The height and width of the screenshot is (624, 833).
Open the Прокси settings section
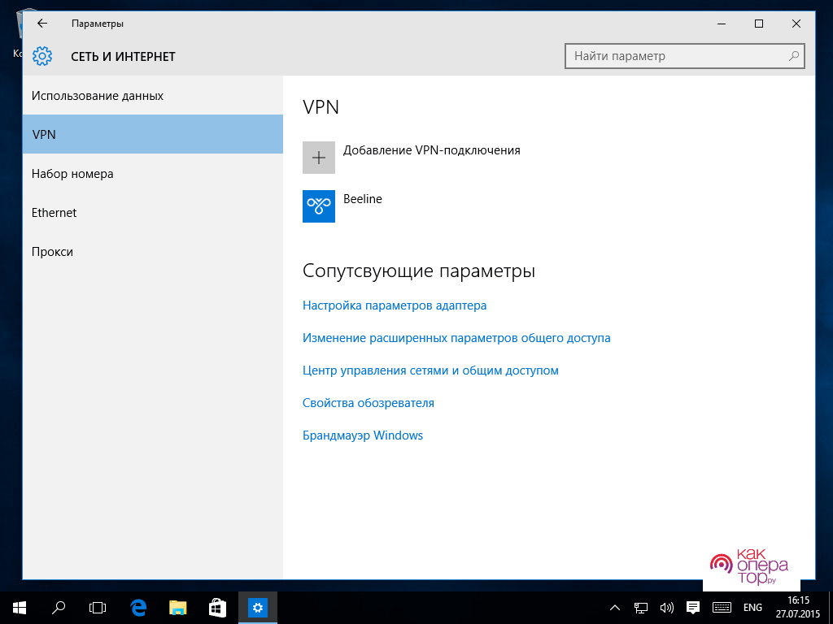point(53,252)
